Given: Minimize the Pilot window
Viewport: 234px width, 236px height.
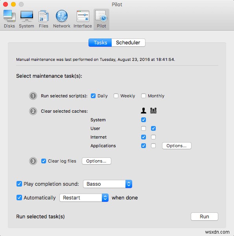Looking at the screenshot, I should pyautogui.click(x=13, y=4).
